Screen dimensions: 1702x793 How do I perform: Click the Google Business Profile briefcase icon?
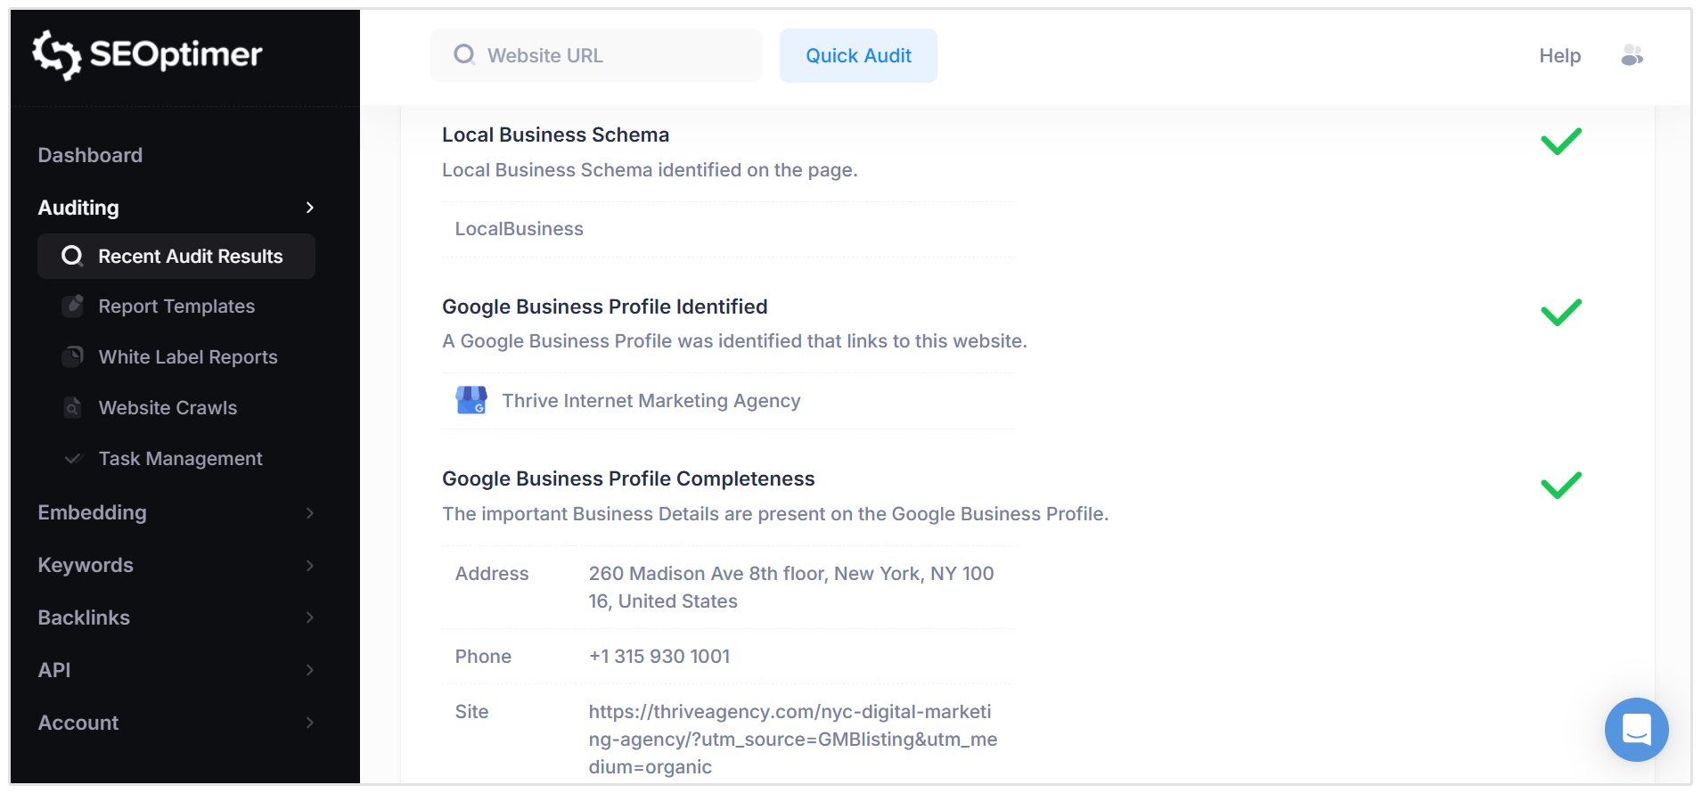[x=471, y=400]
